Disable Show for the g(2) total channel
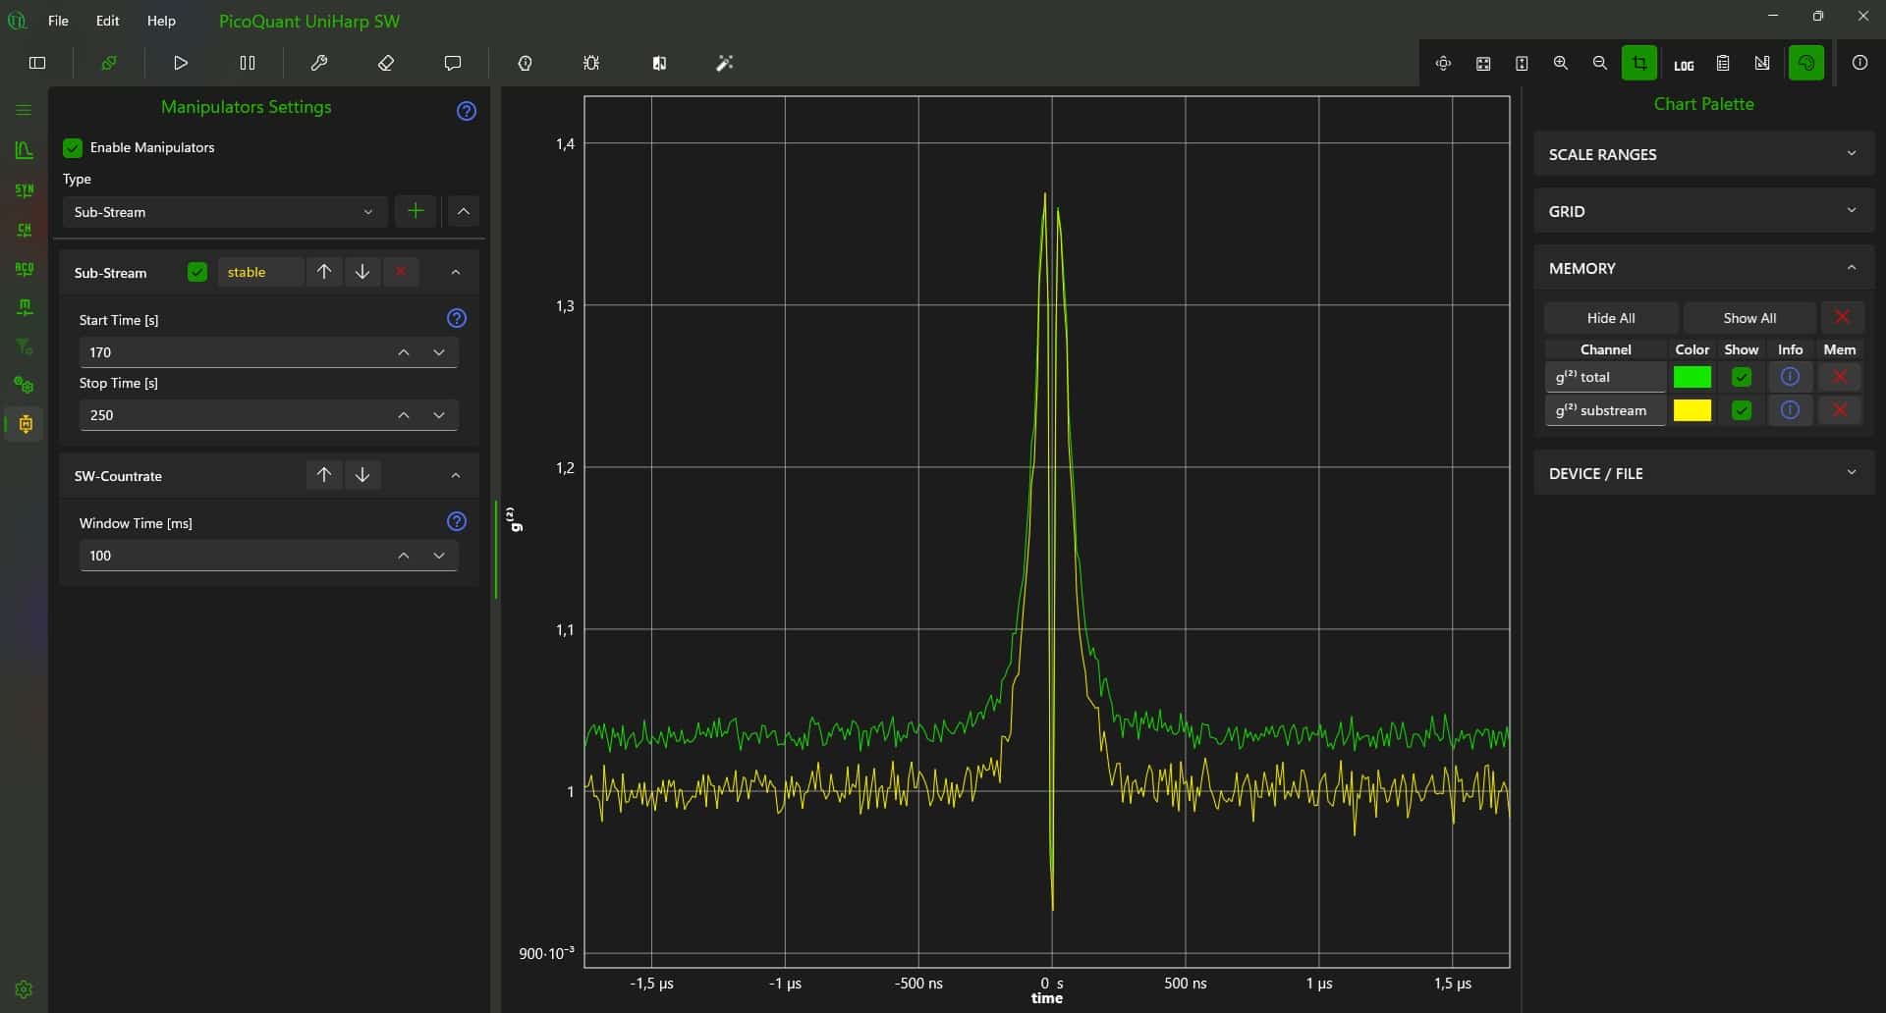 point(1742,377)
